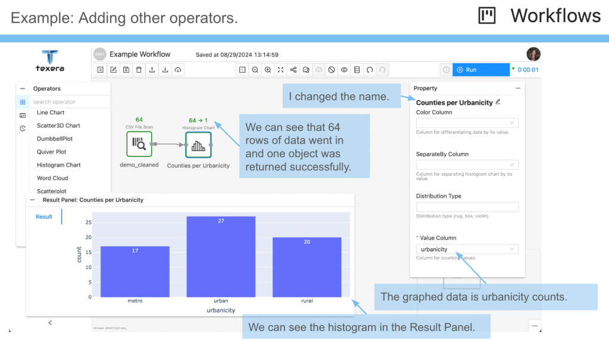Image resolution: width=609 pixels, height=341 pixels.
Task: Select the Result tab in Result Panel
Action: click(44, 217)
